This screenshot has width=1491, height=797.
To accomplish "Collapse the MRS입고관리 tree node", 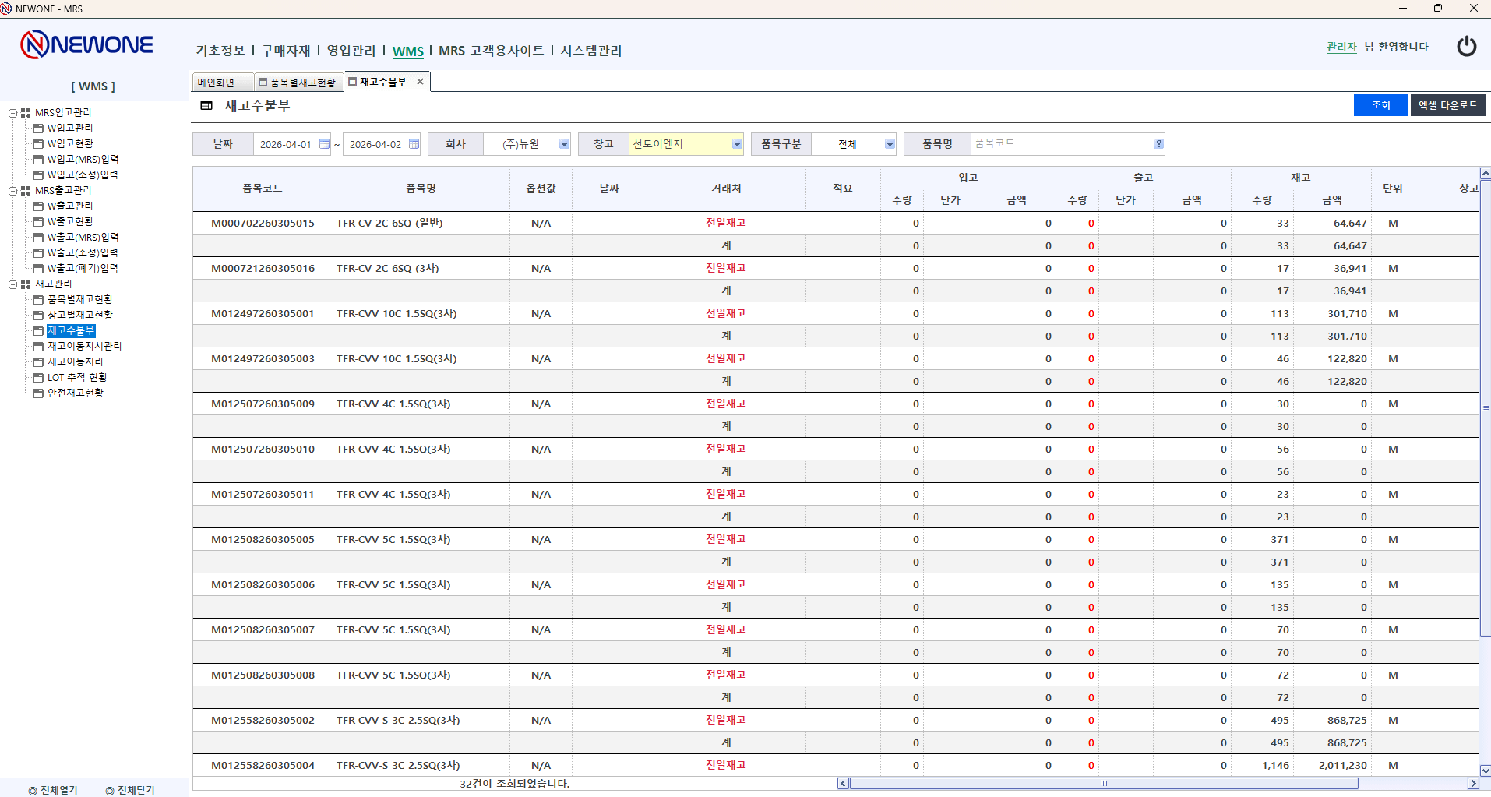I will click(x=13, y=113).
